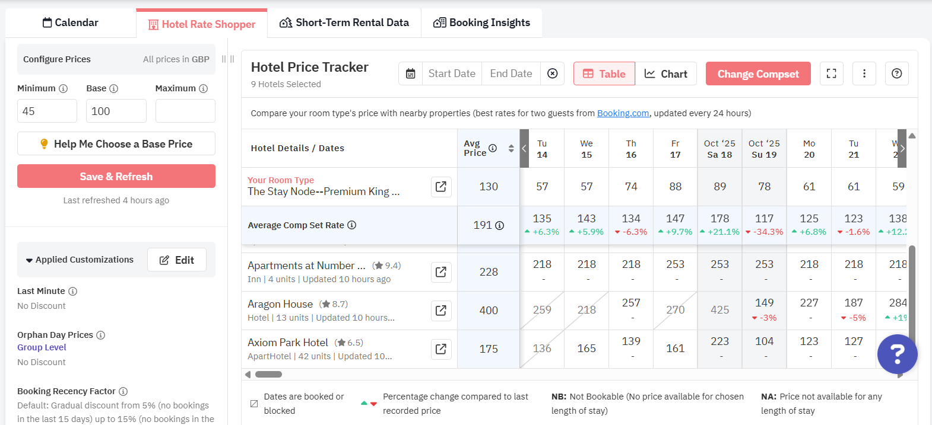Show info tooltip for Last Minute
Viewport: 932px width, 425px height.
click(x=72, y=291)
